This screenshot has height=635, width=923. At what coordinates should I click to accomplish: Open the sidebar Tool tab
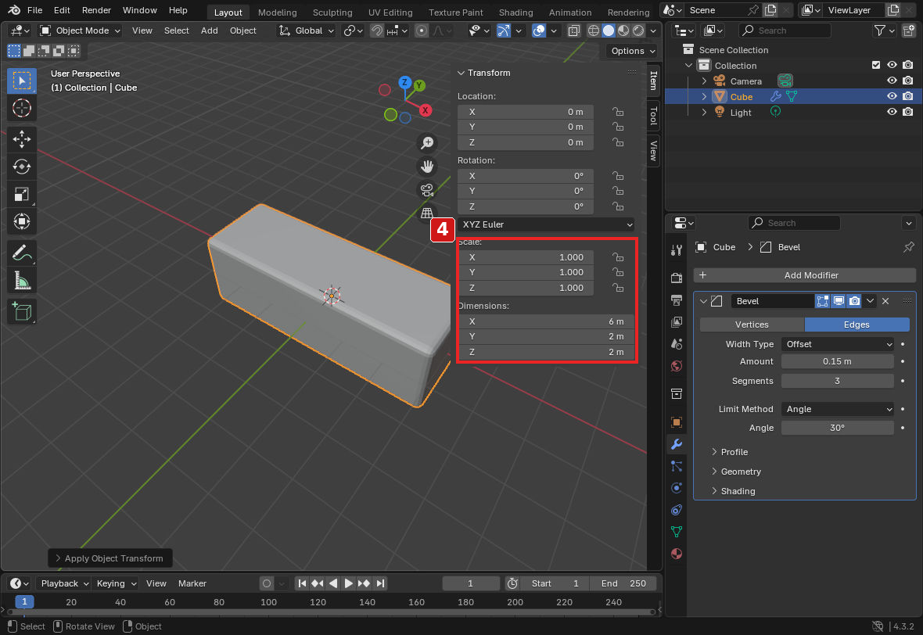pos(653,116)
